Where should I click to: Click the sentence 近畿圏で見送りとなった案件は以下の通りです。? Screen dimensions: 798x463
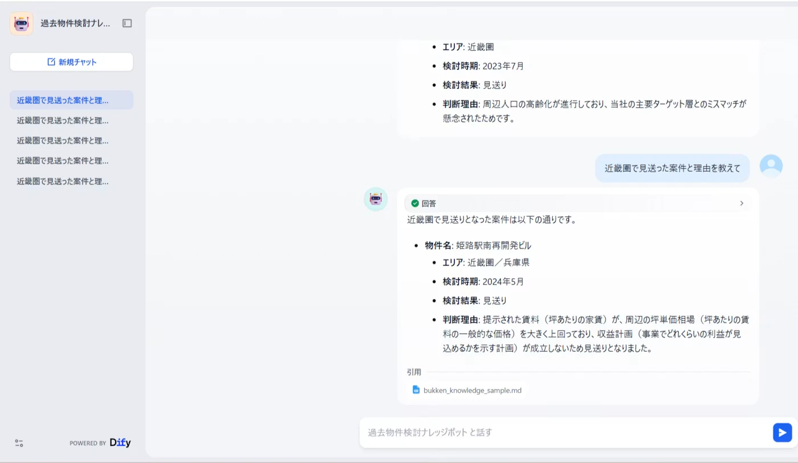(x=492, y=220)
